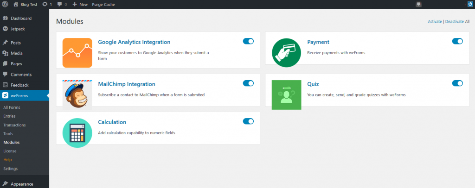This screenshot has height=188, width=475.
Task: Click the weForms logo icon
Action: pos(5,95)
